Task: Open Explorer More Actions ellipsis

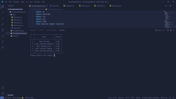Action: pos(25,6)
